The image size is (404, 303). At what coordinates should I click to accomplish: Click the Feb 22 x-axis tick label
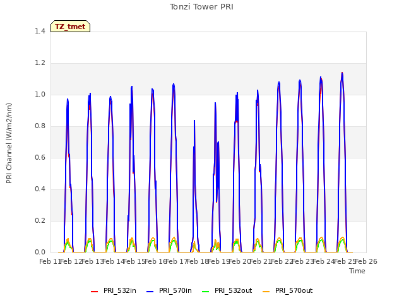(282, 261)
